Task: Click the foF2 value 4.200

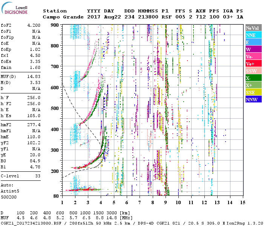Action: point(33,25)
